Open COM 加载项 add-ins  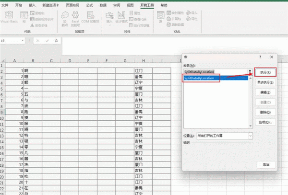pos(88,19)
